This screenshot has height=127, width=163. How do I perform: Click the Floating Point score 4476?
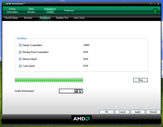pyautogui.click(x=86, y=52)
